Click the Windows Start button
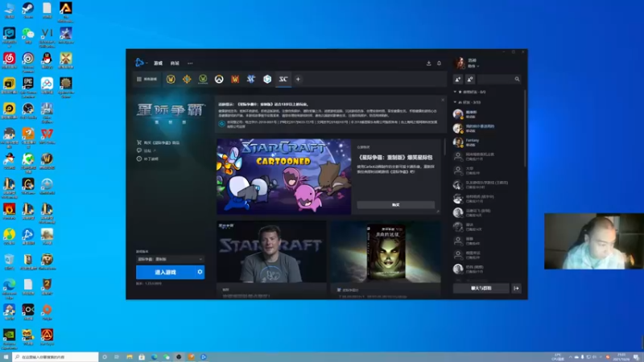The width and height of the screenshot is (644, 362). [6, 357]
